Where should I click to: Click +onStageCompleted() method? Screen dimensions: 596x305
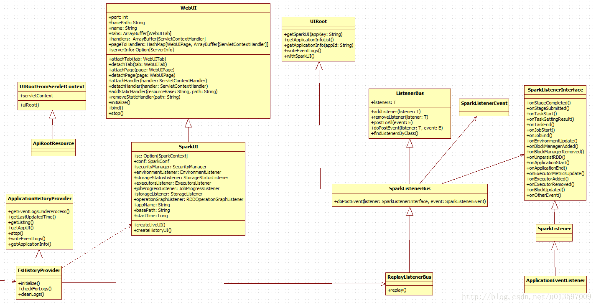tap(549, 103)
